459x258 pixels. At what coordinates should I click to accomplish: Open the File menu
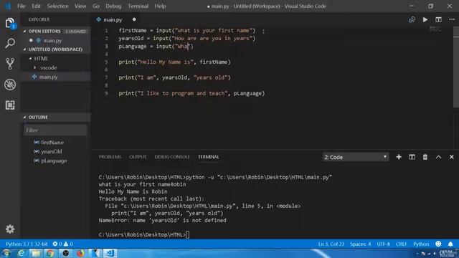pyautogui.click(x=21, y=6)
